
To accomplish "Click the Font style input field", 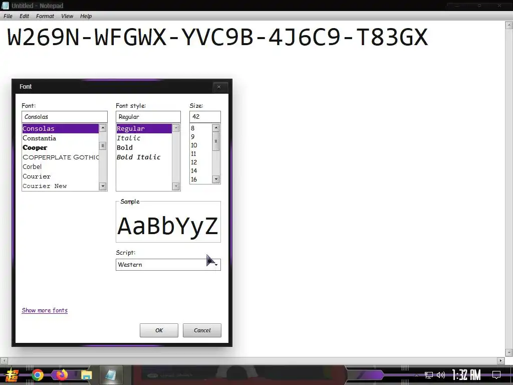I will (x=148, y=117).
